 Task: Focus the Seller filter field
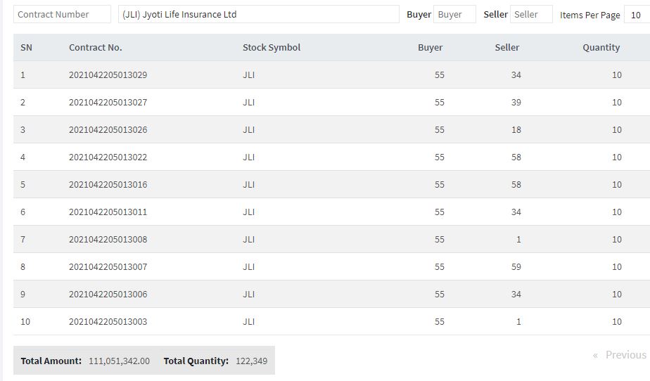531,15
